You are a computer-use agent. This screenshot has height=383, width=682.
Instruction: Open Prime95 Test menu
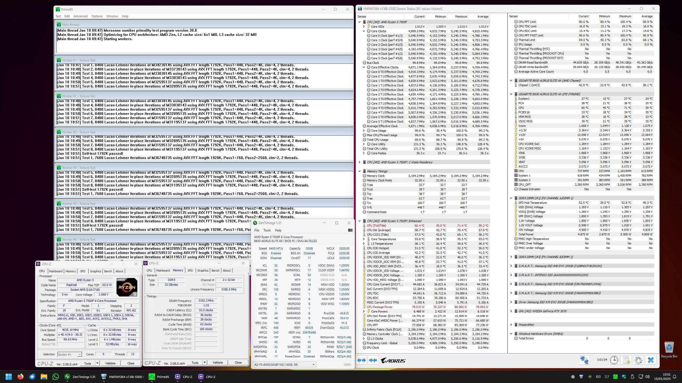(58, 16)
